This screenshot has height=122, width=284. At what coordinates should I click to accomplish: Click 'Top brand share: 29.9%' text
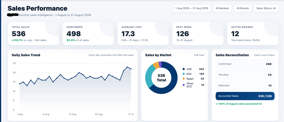246,40
